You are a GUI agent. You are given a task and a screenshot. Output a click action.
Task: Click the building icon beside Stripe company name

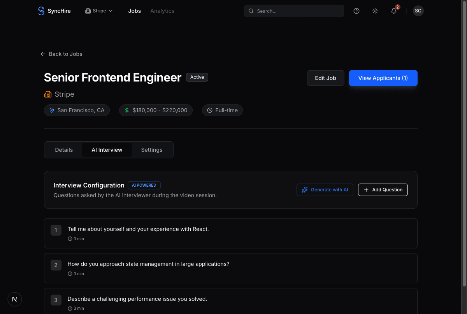(47, 94)
